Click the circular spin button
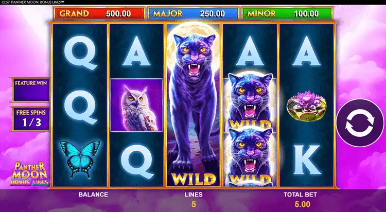Screen dimensions: 386x212 (x=360, y=123)
